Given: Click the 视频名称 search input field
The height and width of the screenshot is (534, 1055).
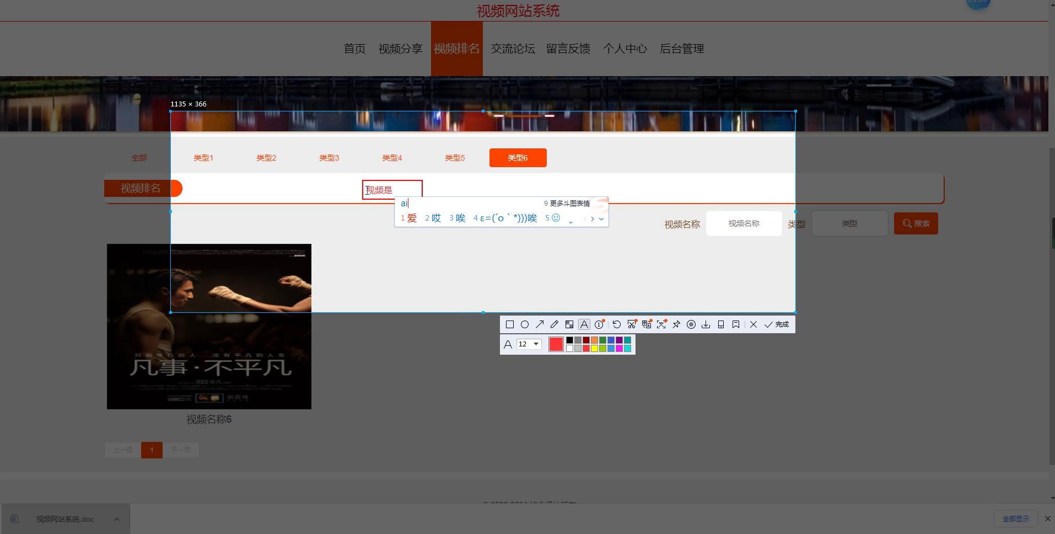Looking at the screenshot, I should point(744,223).
